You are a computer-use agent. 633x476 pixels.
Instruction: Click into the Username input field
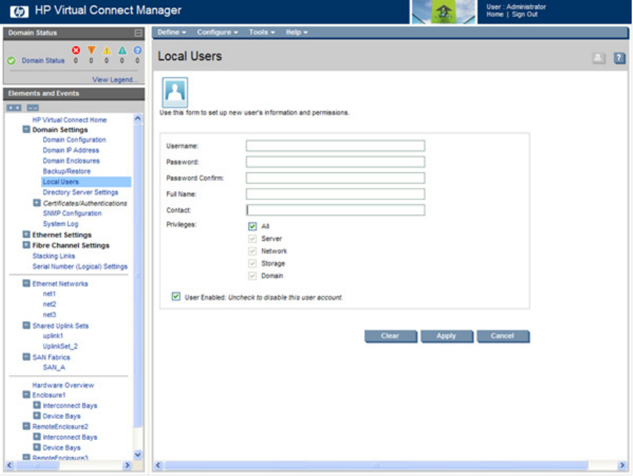click(x=335, y=146)
